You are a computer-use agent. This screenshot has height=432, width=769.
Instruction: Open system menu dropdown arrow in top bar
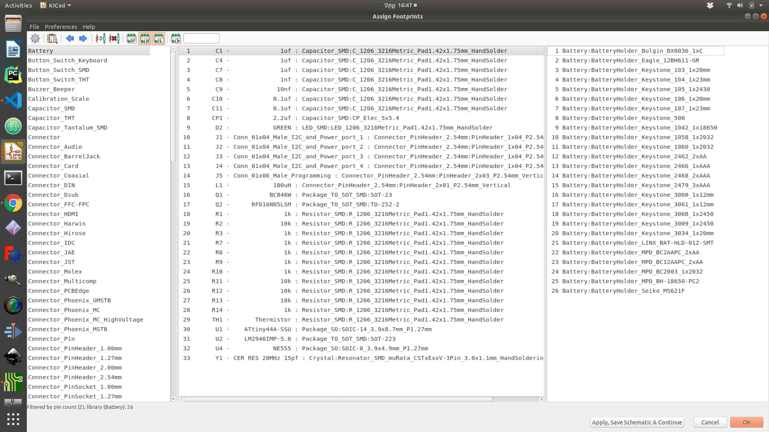(761, 6)
